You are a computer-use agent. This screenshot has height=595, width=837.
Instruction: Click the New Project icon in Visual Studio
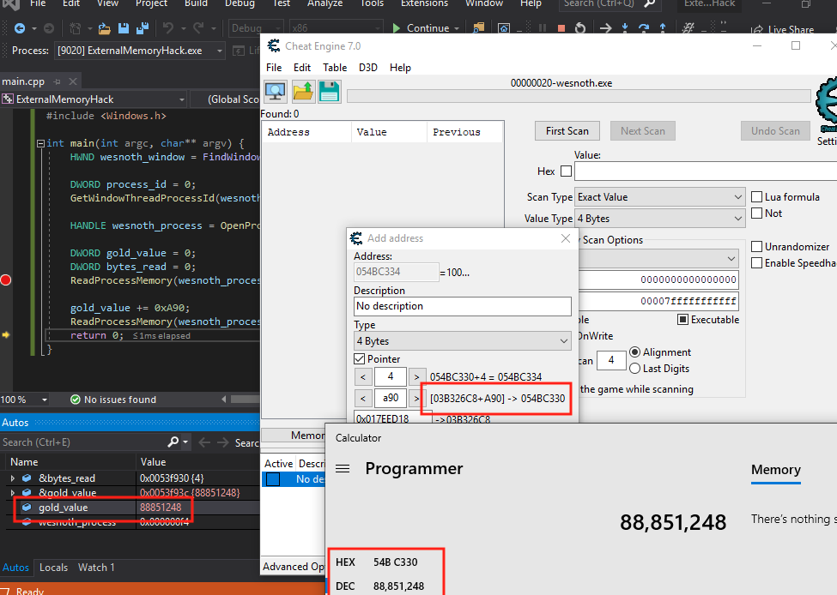pyautogui.click(x=76, y=28)
